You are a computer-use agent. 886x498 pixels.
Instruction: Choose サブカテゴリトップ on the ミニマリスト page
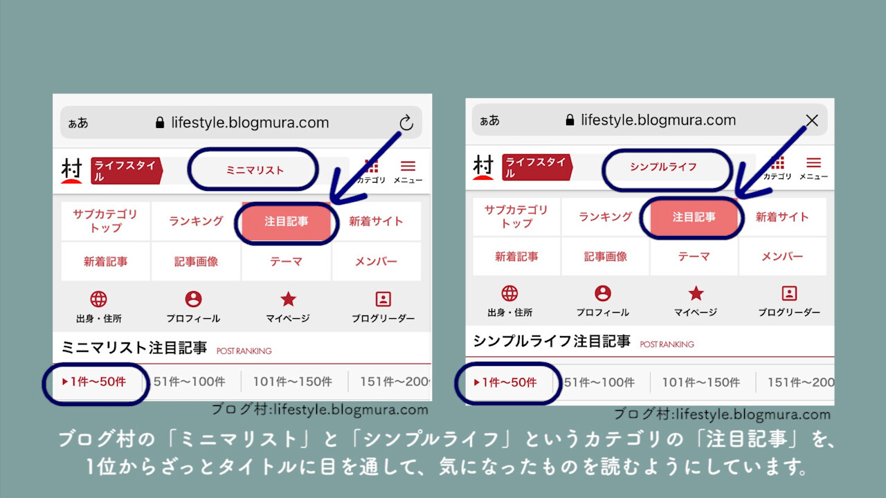pos(105,221)
